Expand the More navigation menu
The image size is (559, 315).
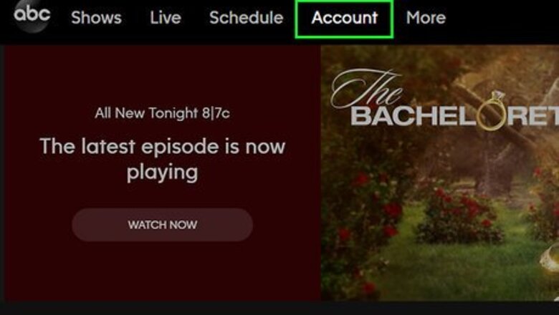[426, 18]
